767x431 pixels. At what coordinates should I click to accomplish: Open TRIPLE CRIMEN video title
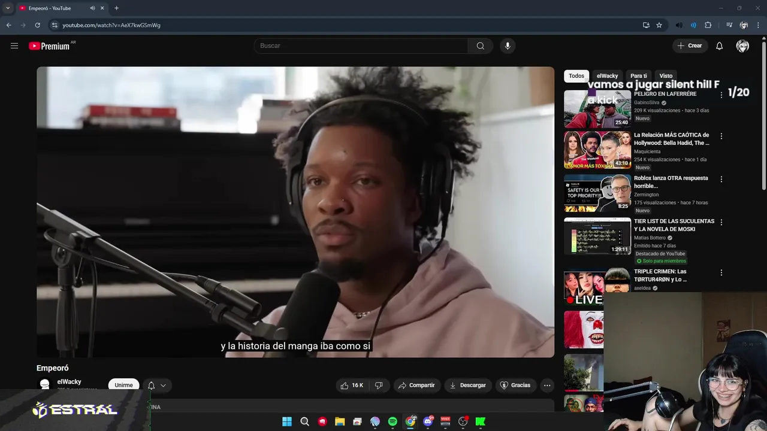[x=660, y=275]
